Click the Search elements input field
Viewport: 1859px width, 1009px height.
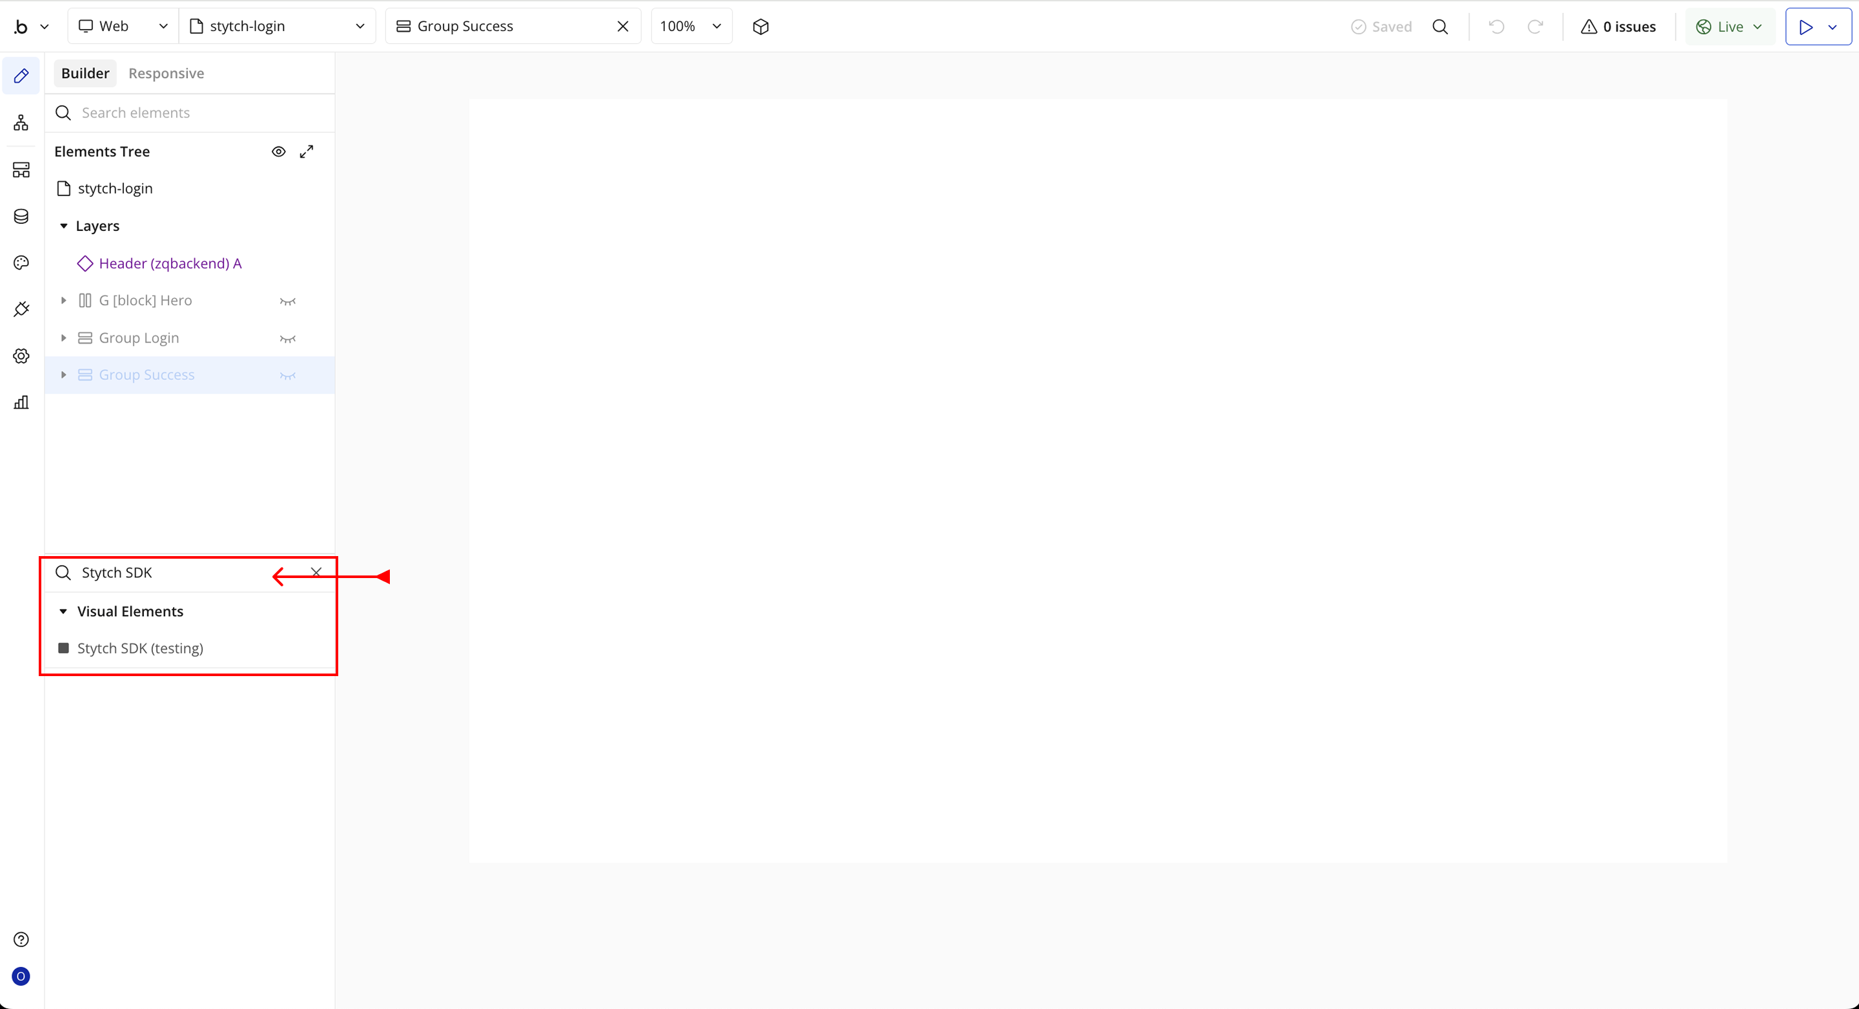[195, 114]
